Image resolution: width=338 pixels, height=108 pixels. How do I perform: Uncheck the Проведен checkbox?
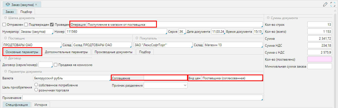[x=52, y=24]
